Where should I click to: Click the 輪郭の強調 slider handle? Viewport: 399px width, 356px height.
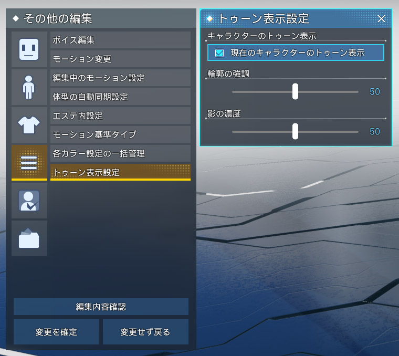(295, 91)
